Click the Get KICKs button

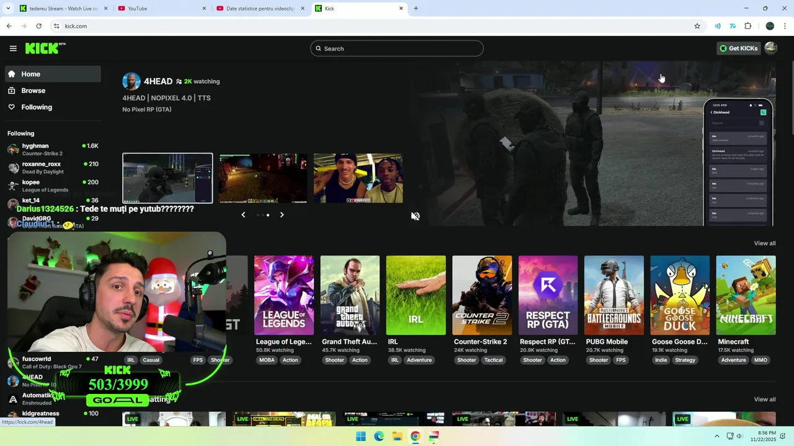738,48
